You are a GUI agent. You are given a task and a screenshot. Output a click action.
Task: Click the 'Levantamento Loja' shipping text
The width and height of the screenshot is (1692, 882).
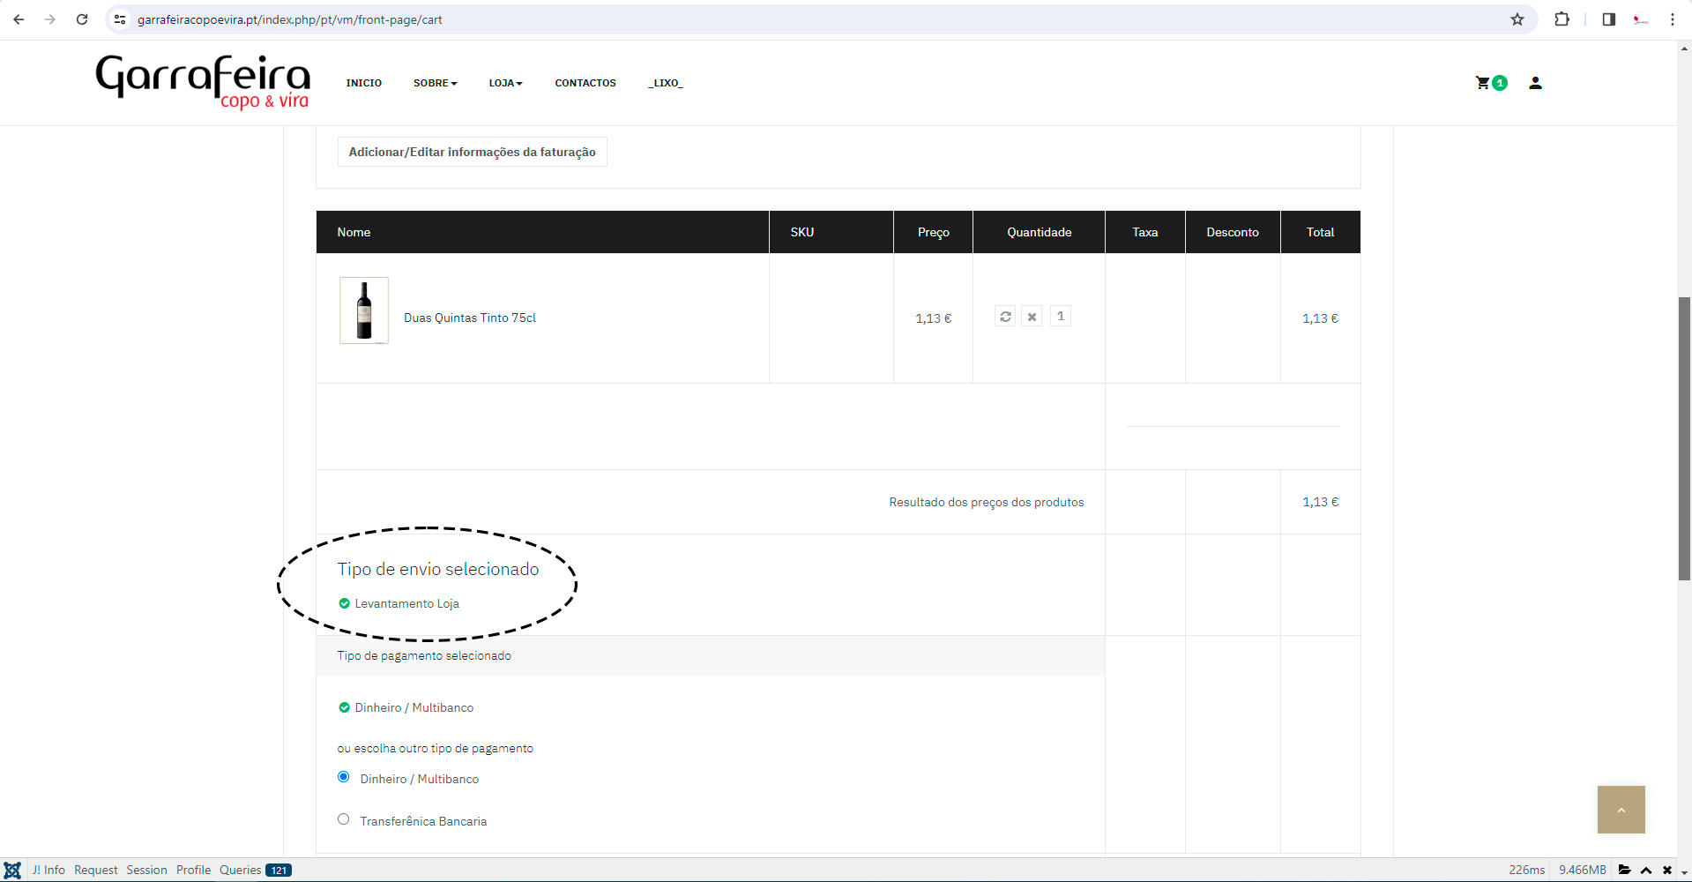[407, 603]
